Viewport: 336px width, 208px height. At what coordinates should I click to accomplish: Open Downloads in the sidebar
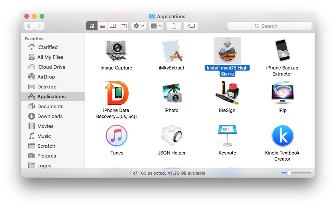click(50, 116)
